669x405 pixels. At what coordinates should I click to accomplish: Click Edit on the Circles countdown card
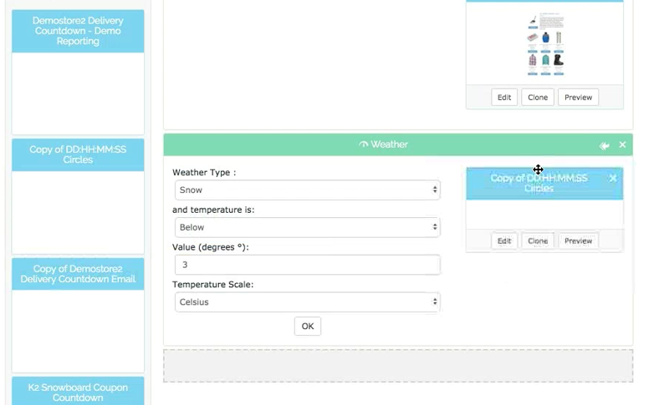[504, 241]
